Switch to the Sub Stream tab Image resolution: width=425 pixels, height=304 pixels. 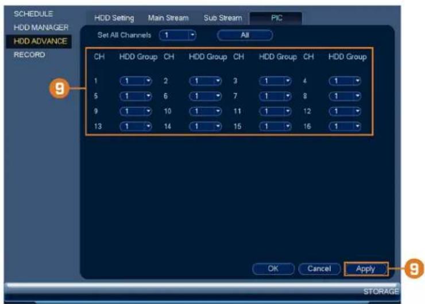[x=222, y=18]
